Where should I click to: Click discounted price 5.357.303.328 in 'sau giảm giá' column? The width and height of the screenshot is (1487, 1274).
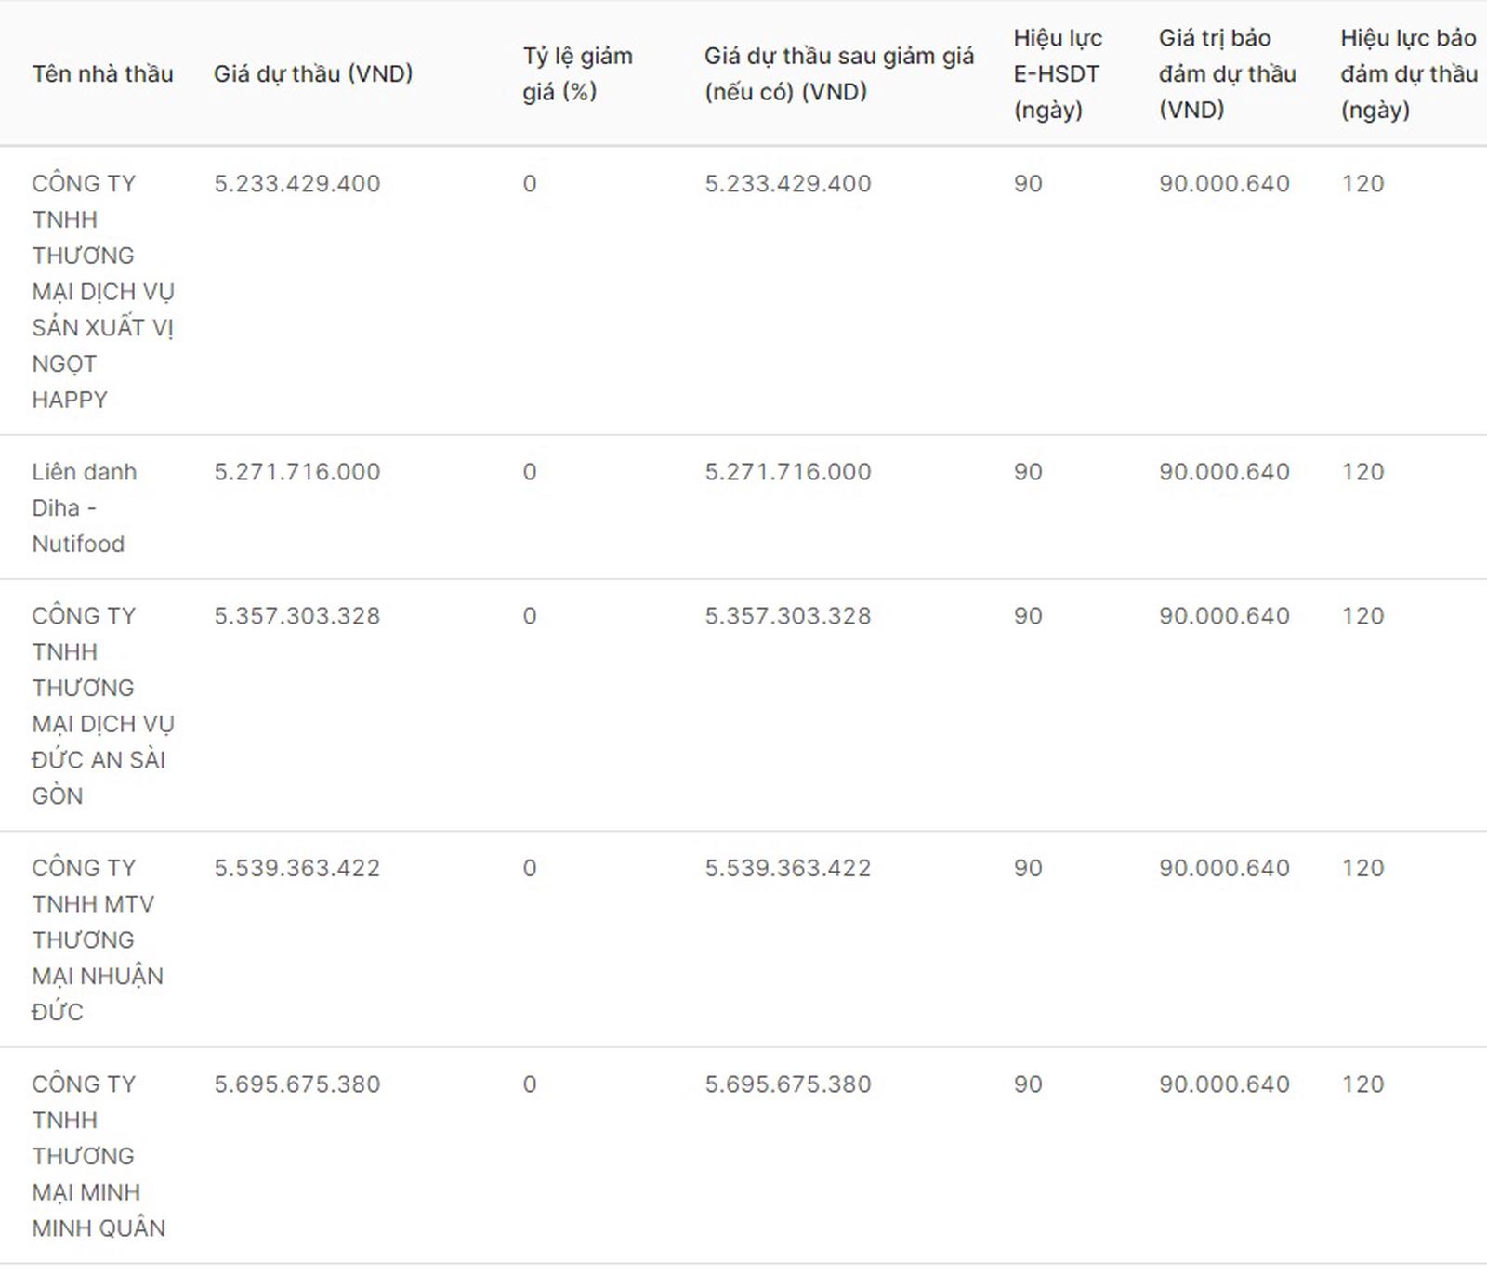788,616
